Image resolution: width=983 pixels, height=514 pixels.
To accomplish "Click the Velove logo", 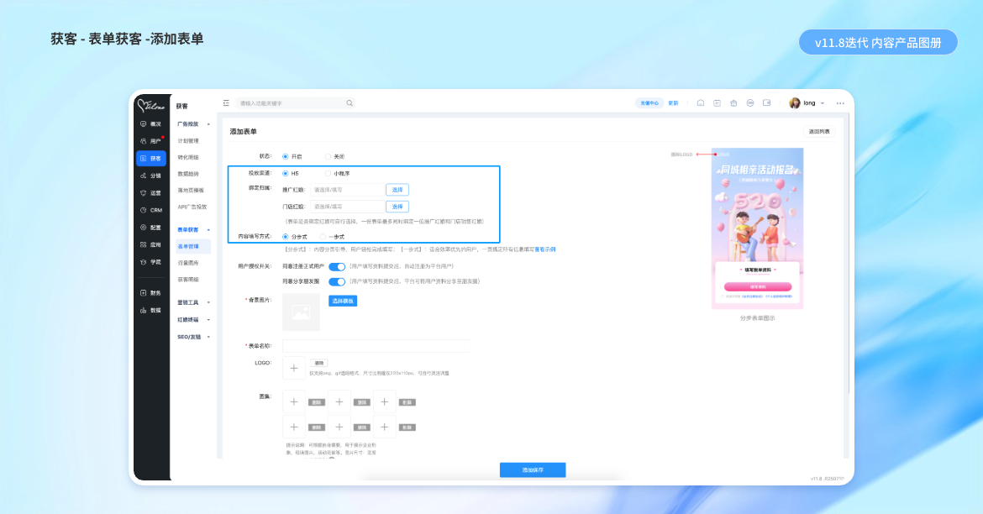I will coord(151,105).
